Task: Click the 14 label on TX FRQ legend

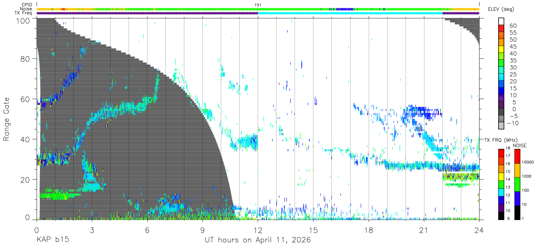Action: [508, 179]
